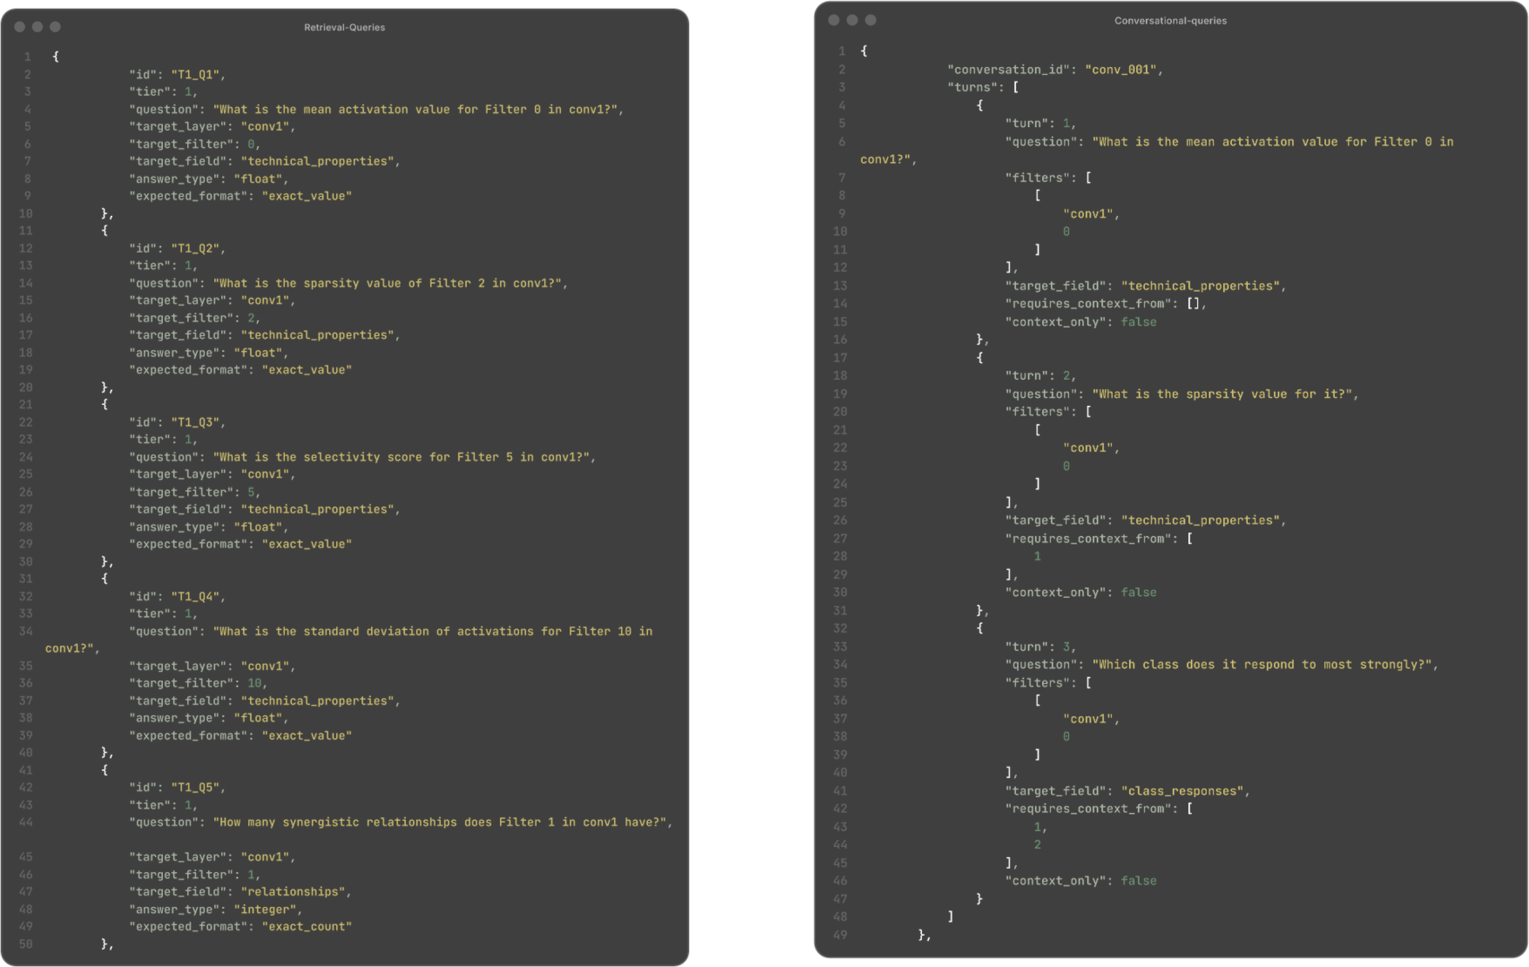
Task: Click the sparsity value of Filter 2 question
Action: [x=348, y=283]
